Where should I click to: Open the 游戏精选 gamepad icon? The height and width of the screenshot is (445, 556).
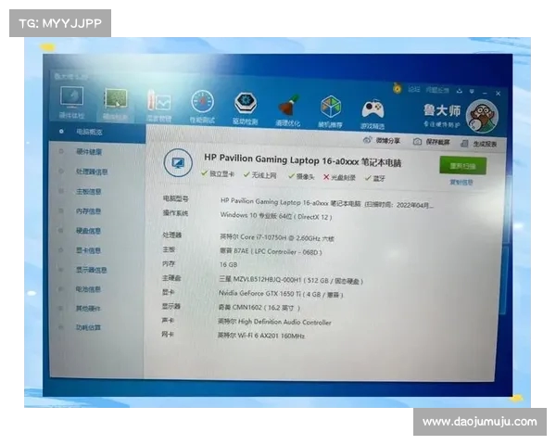click(x=373, y=113)
